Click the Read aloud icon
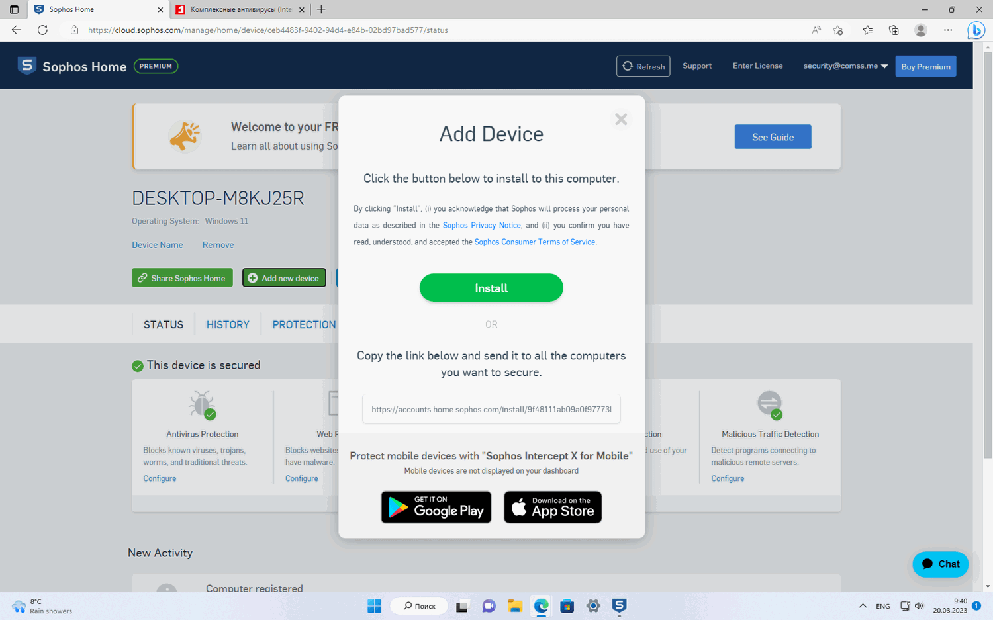The image size is (993, 620). [816, 30]
